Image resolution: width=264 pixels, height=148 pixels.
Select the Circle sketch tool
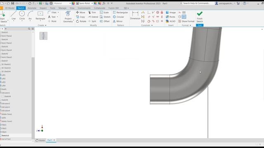(x=22, y=16)
